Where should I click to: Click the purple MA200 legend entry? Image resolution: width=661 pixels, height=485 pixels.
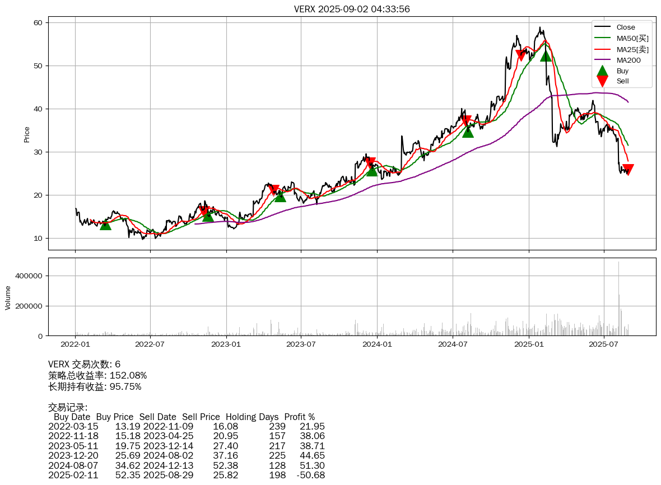[x=628, y=60]
